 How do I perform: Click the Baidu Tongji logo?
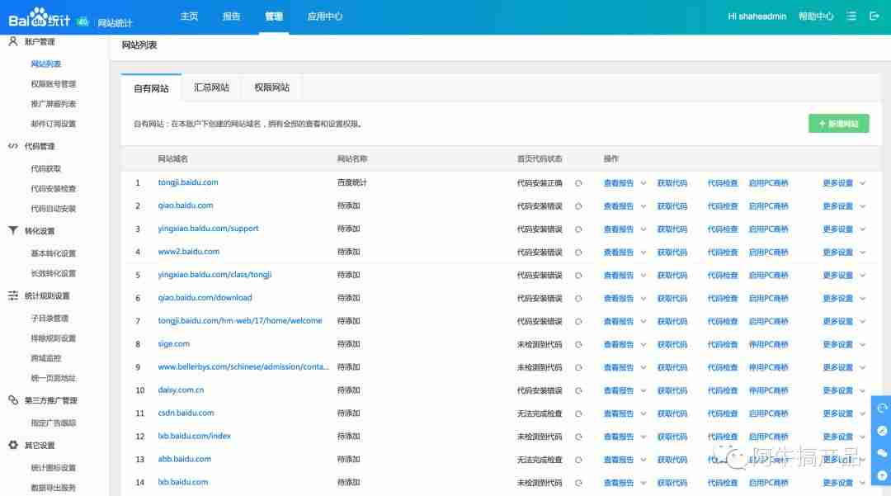coord(41,17)
